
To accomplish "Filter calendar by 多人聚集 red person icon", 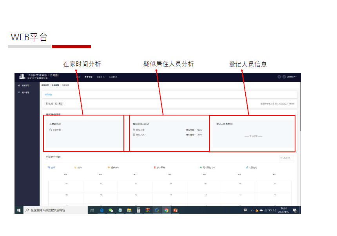I will [159, 167].
